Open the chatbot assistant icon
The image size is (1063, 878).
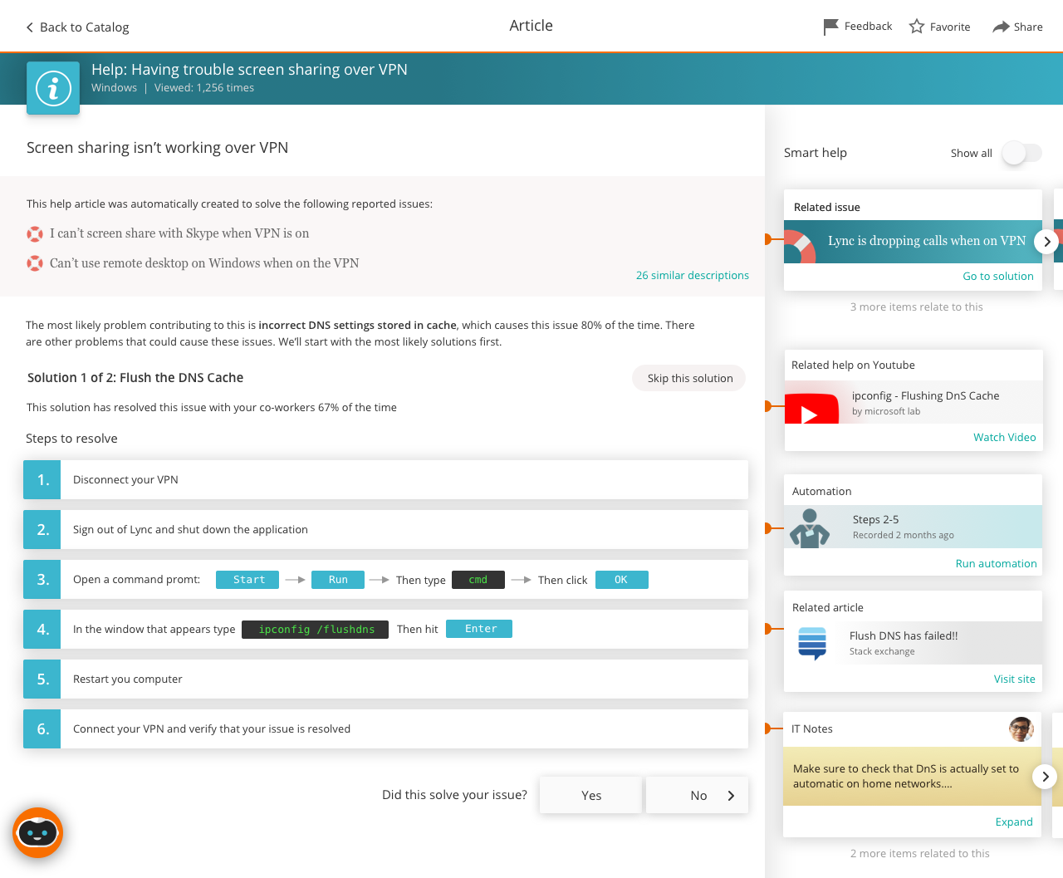37,832
